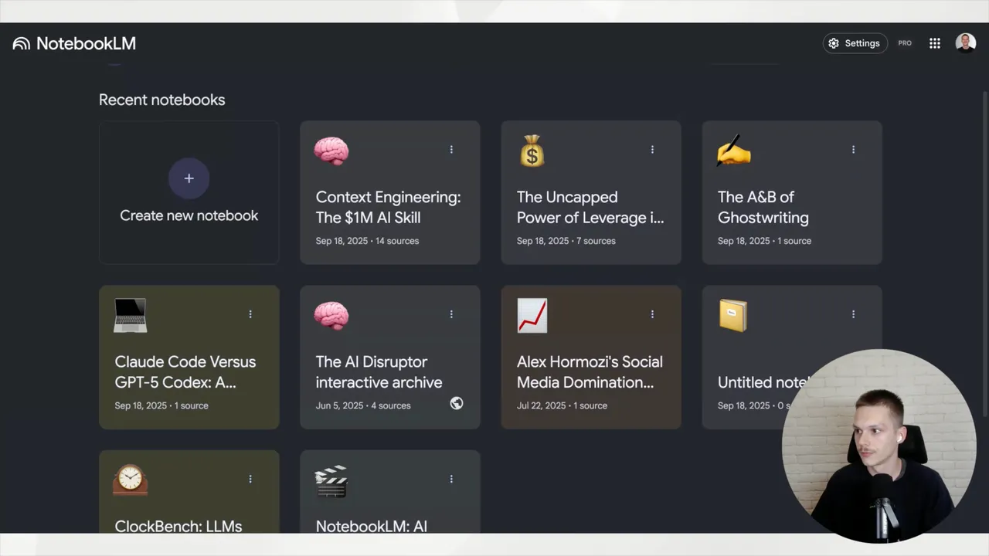This screenshot has height=556, width=989.
Task: Open more options for Untitled notebook
Action: pyautogui.click(x=853, y=314)
